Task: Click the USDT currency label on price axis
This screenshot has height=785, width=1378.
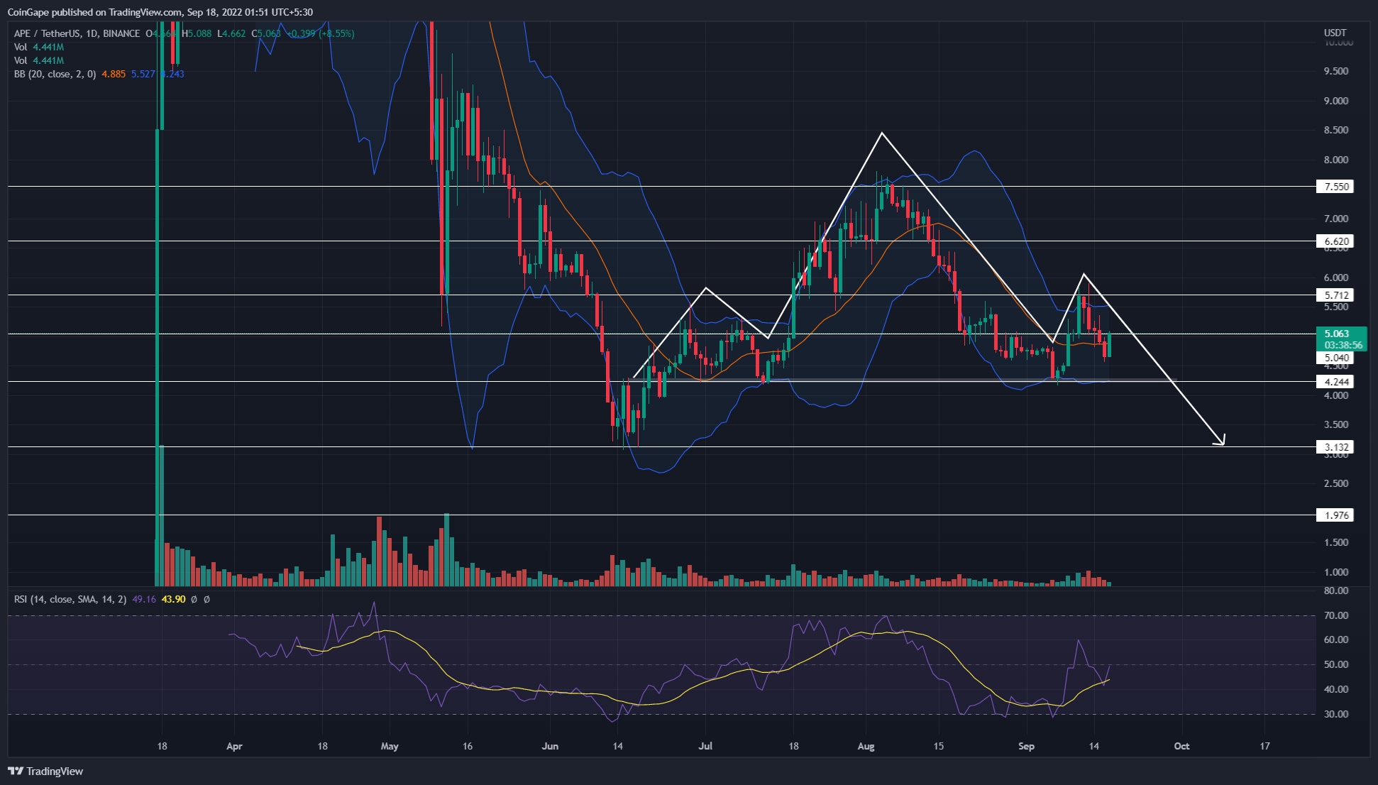Action: click(x=1335, y=33)
